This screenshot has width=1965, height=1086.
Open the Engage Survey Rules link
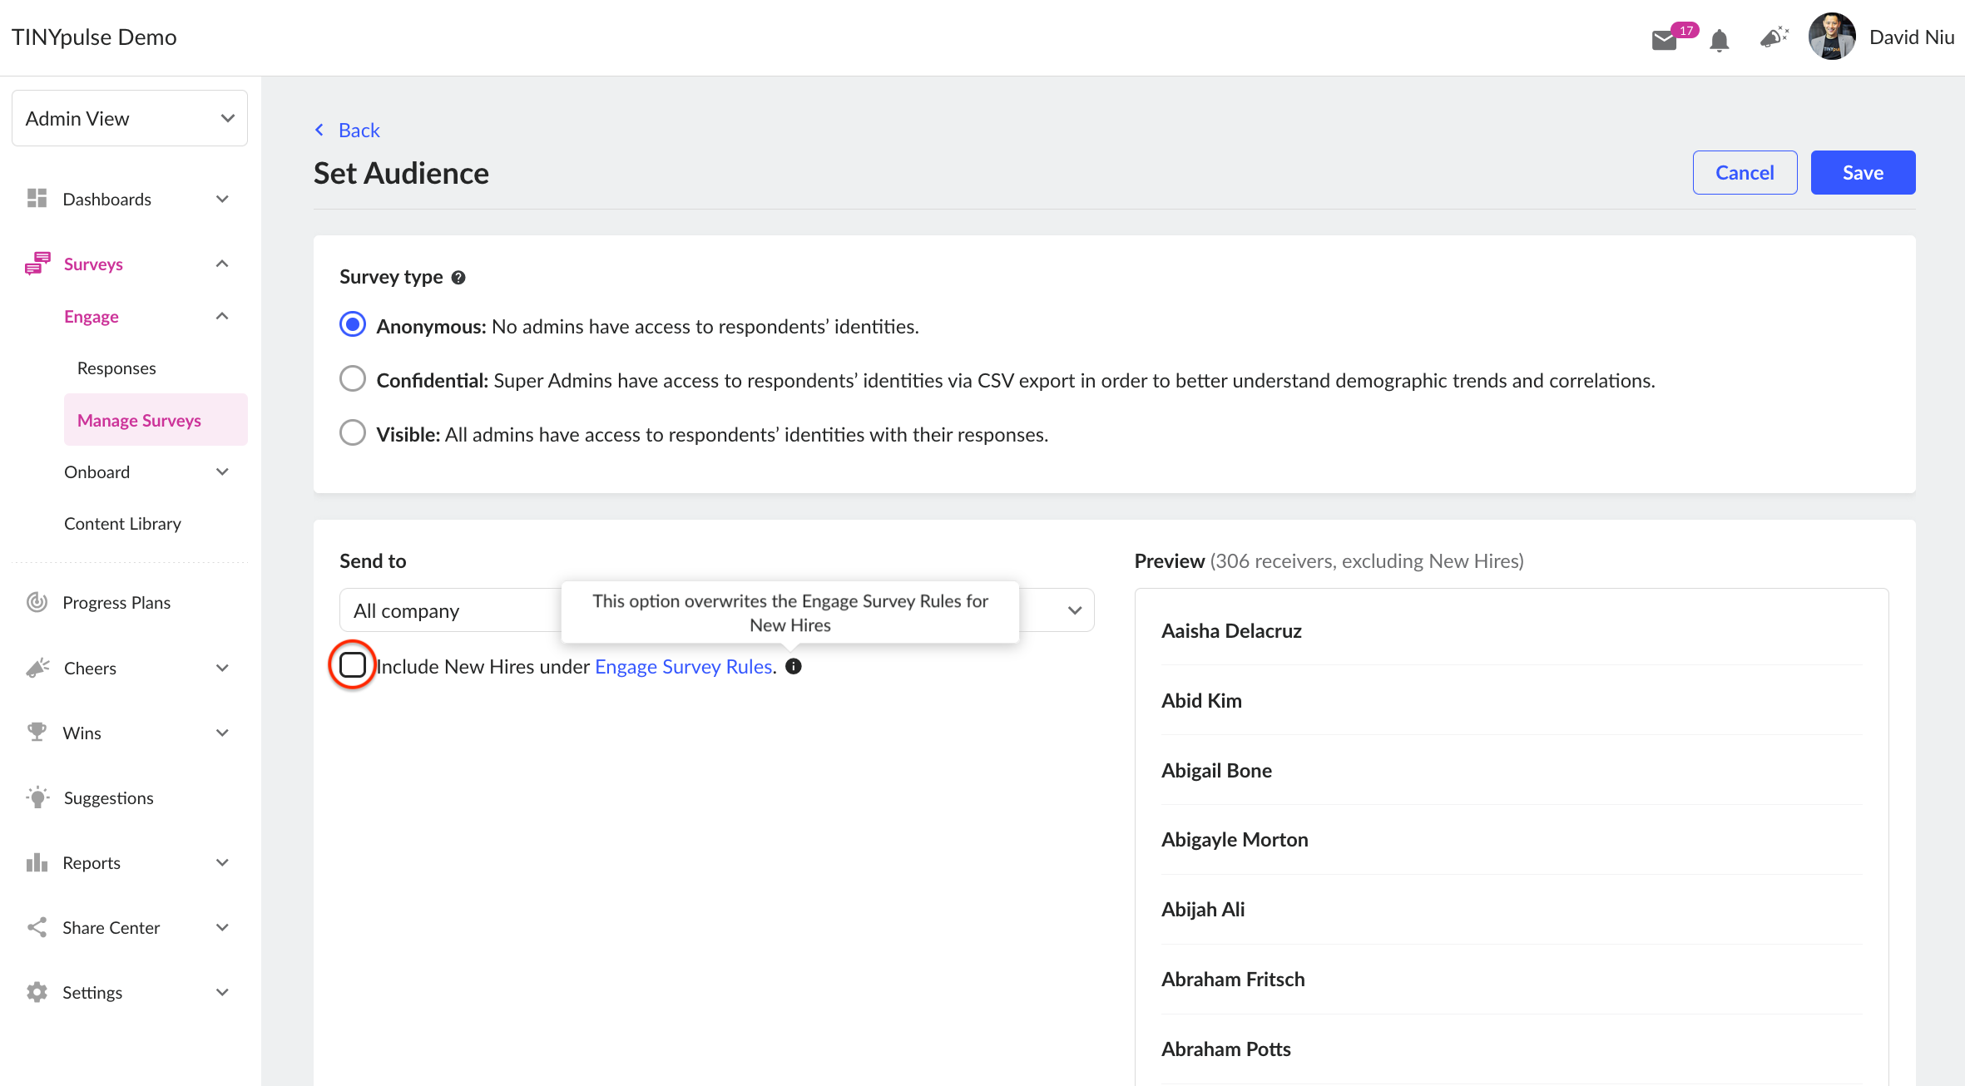pos(684,666)
